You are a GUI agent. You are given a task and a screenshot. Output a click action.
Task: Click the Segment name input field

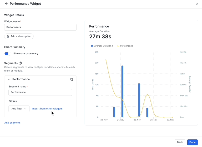pyautogui.click(x=40, y=92)
